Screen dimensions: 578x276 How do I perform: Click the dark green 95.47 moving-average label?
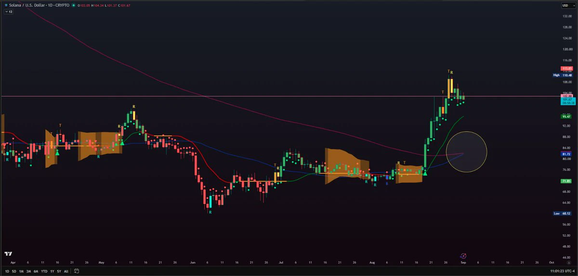[567, 116]
